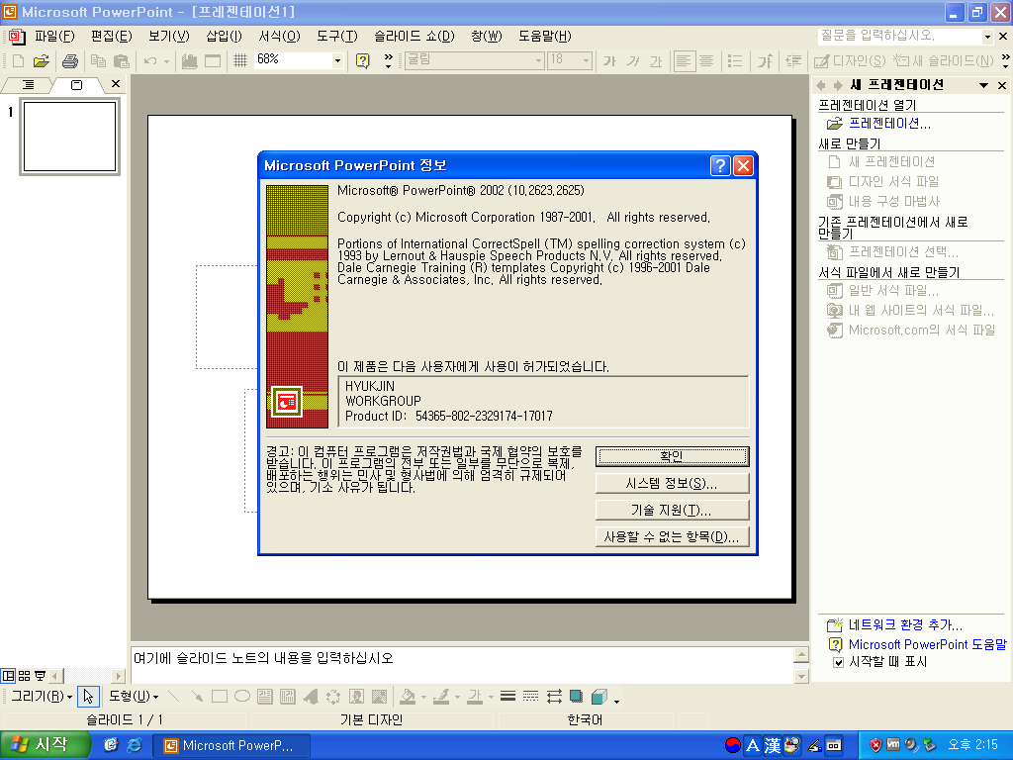Close the left slide thumbnail pane
The height and width of the screenshot is (760, 1013).
tap(116, 84)
